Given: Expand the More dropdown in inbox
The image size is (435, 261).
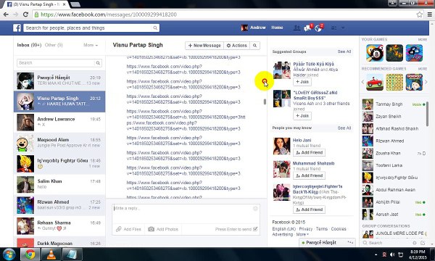Looking at the screenshot, I should [x=91, y=45].
